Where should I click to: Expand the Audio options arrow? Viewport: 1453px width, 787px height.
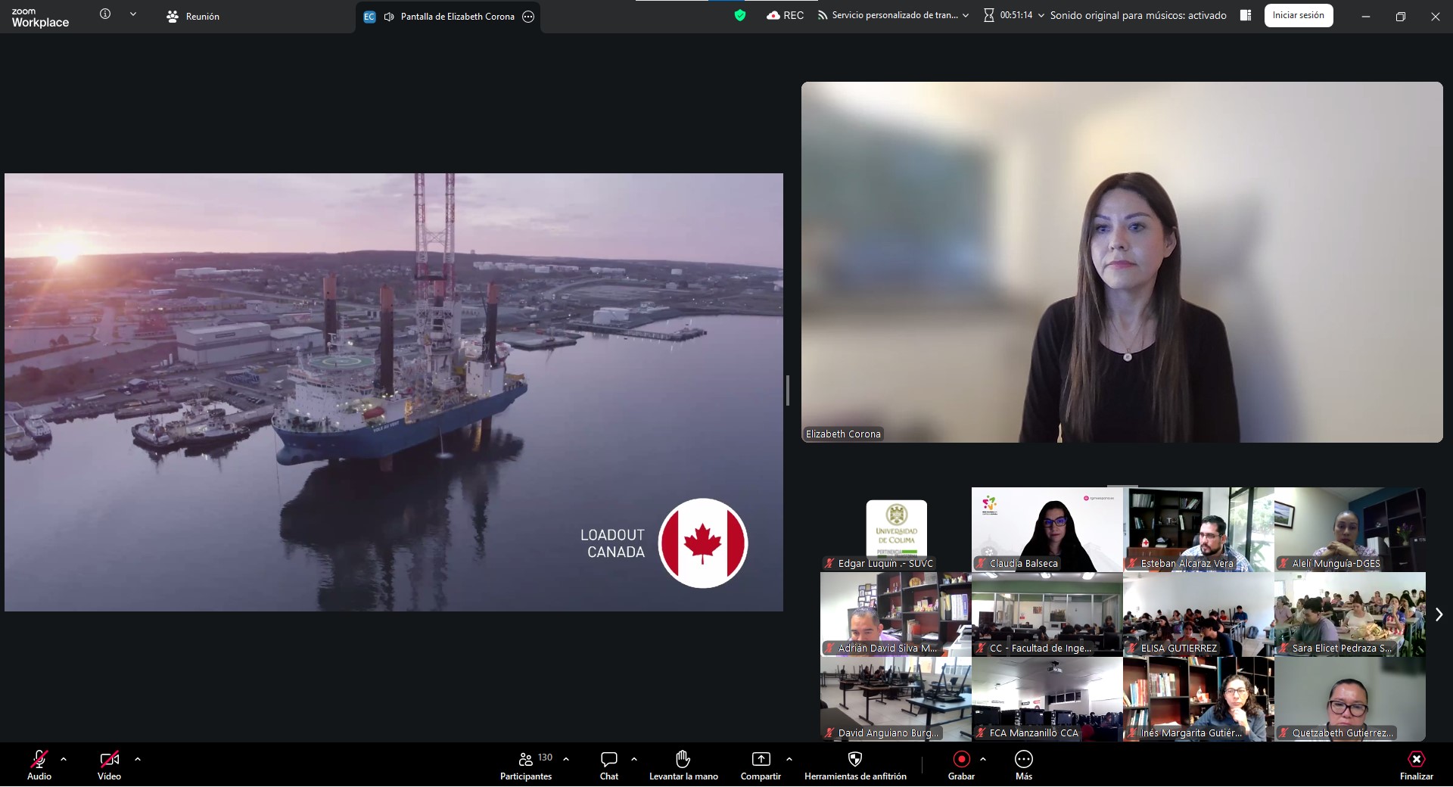(64, 758)
